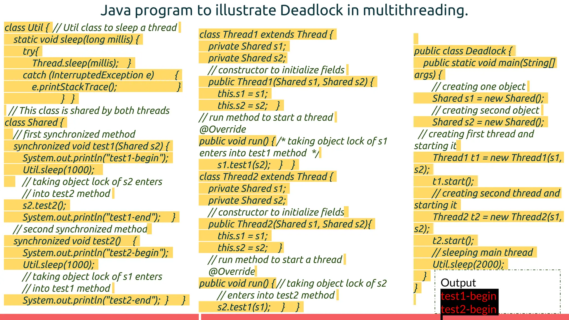Click comment 'This class is shared by both threads'
The width and height of the screenshot is (569, 320).
tap(89, 111)
